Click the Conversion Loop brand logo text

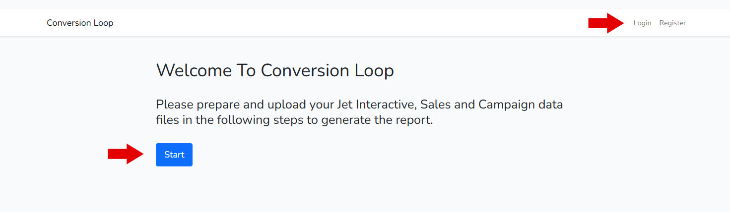click(x=80, y=23)
